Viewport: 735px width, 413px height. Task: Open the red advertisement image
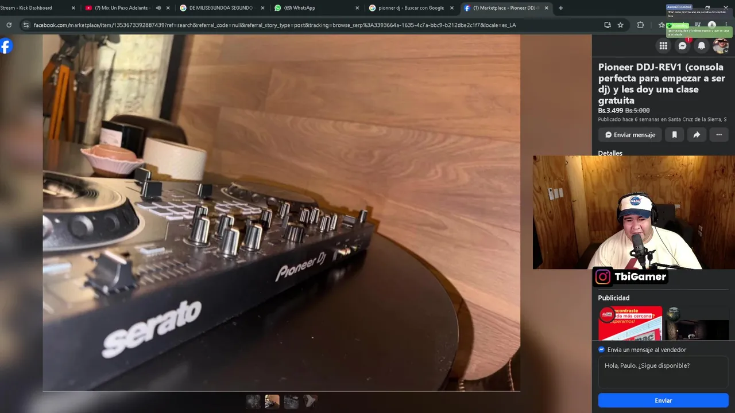pyautogui.click(x=630, y=323)
